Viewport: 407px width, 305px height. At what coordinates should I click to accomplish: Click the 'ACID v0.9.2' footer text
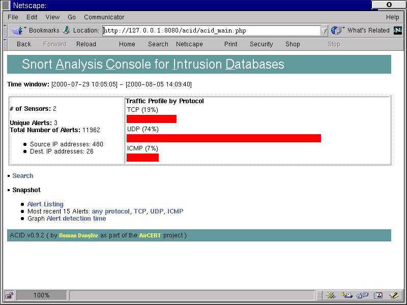tap(27, 235)
